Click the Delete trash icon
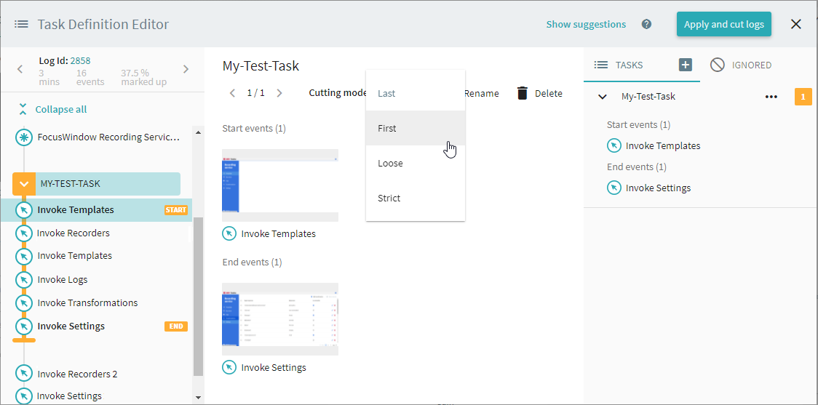 522,93
